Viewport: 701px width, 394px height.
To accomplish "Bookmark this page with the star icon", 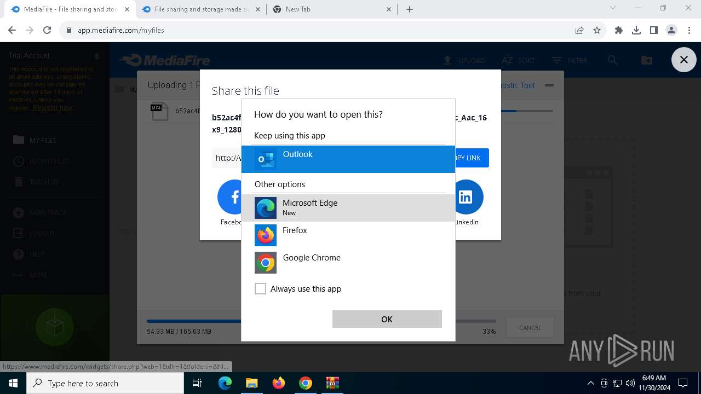I will [597, 31].
